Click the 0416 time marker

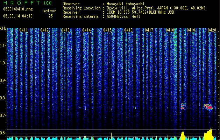(128, 30)
